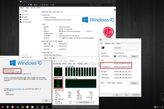Open the 보기(V) menu in System window
The image size is (164, 109).
pos(33,8)
